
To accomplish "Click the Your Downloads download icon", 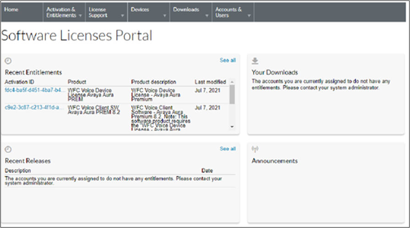I will 255,61.
